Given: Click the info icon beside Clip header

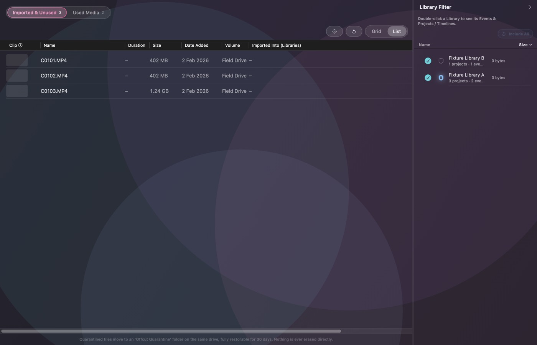Looking at the screenshot, I should click(x=20, y=45).
